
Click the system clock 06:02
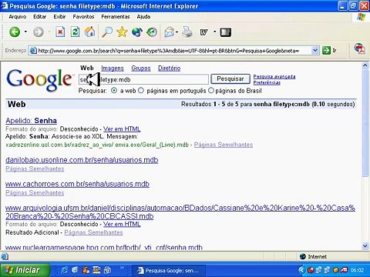pos(358,270)
